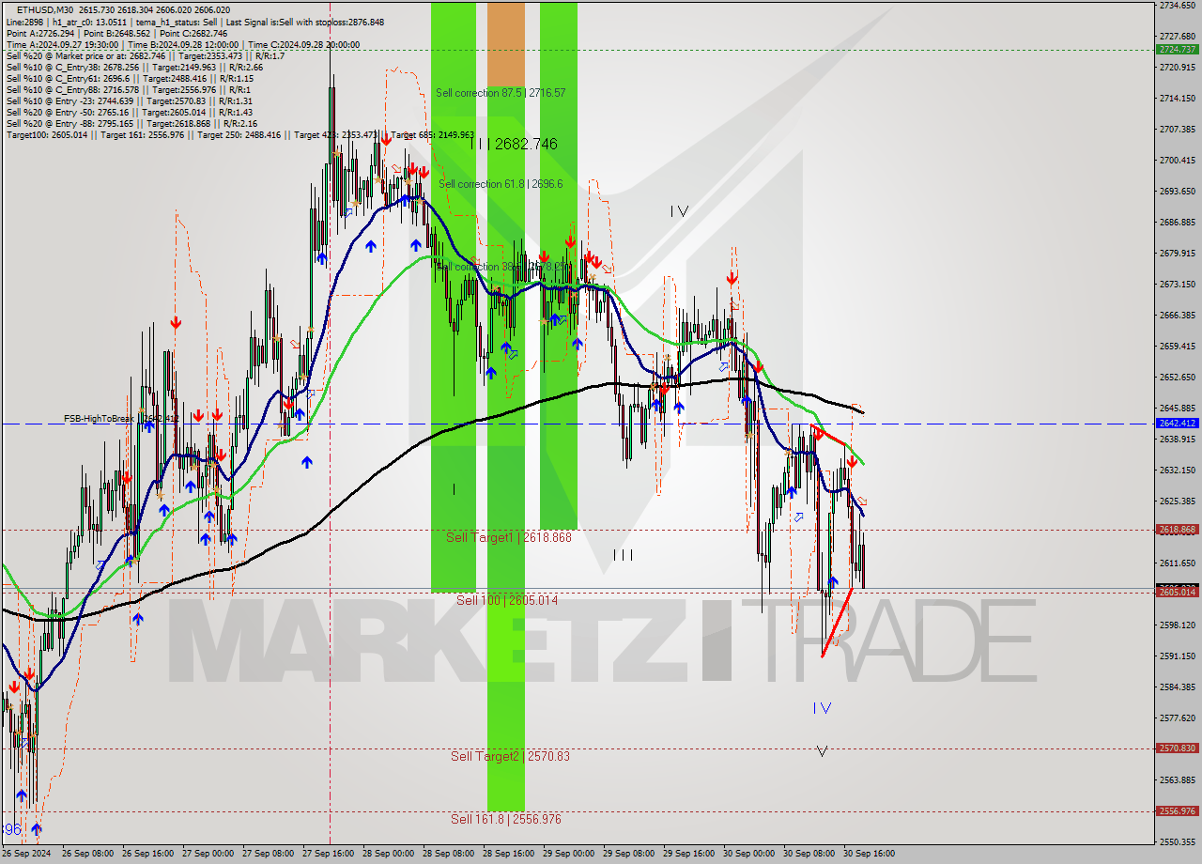Screen dimensions: 1202x864
Task: Select the 27 Sep 00:00 time label
Action: tap(209, 854)
